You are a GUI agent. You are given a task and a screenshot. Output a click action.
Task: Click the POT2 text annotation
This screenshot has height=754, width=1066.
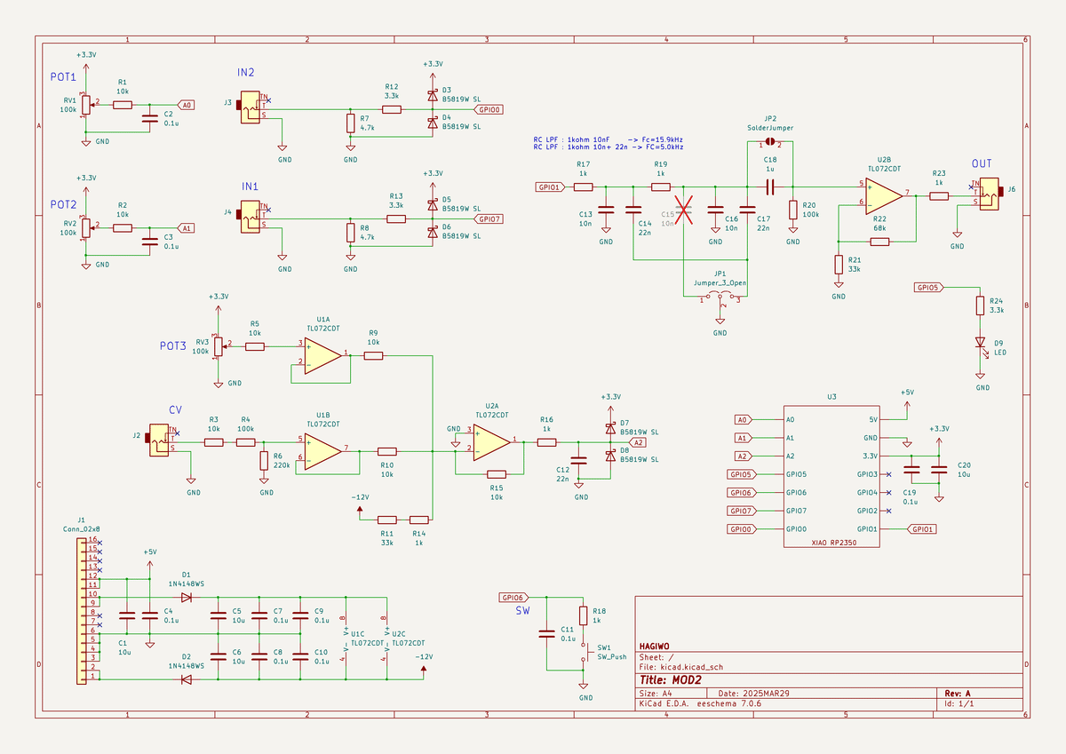tap(63, 204)
